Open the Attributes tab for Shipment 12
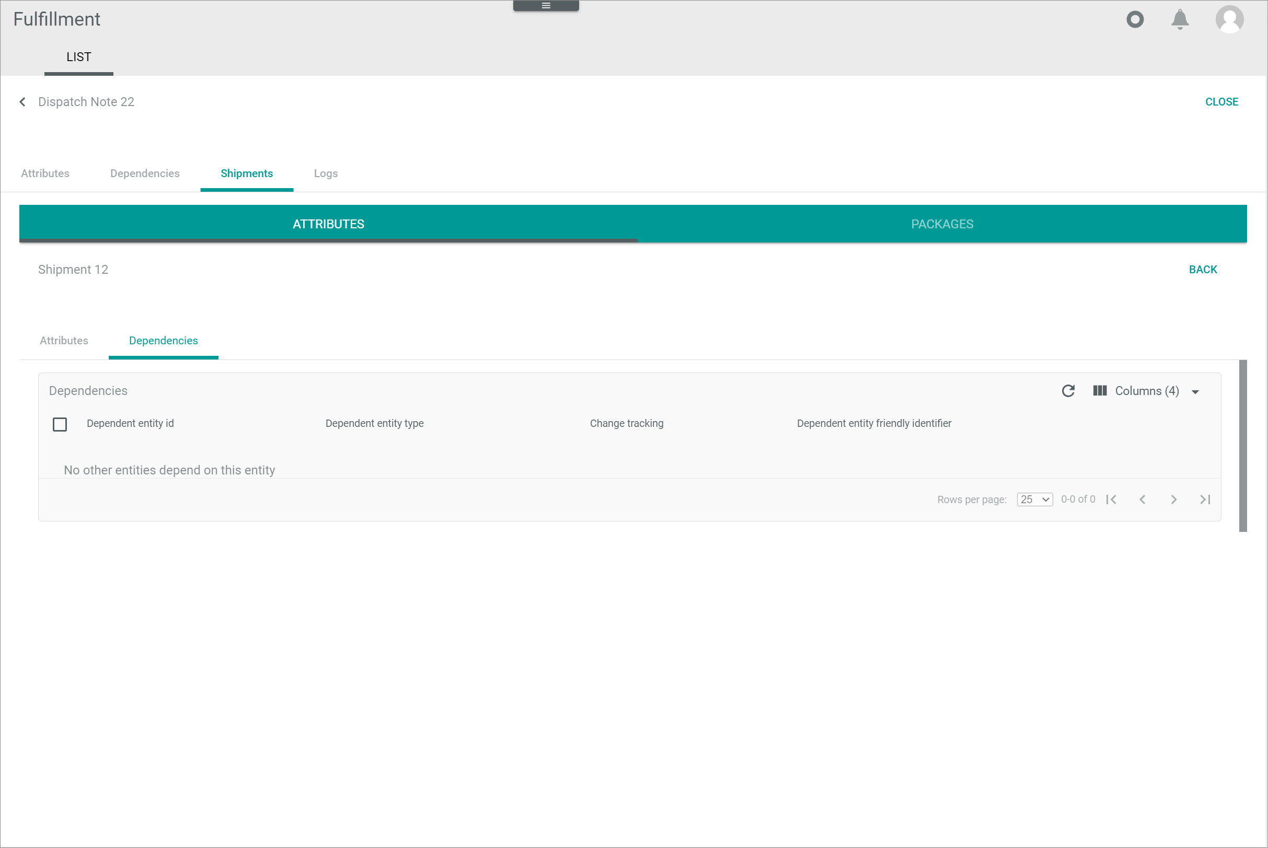This screenshot has height=848, width=1268. tap(63, 340)
